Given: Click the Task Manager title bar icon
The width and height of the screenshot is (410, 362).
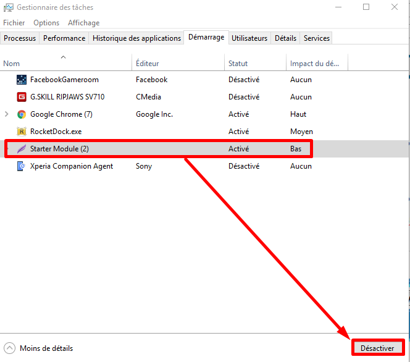Looking at the screenshot, I should pos(8,7).
